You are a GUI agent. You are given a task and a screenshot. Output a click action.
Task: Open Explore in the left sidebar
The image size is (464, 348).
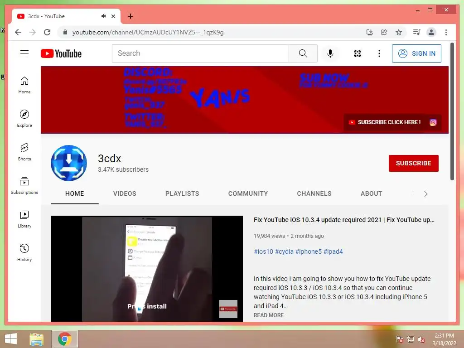coord(24,119)
